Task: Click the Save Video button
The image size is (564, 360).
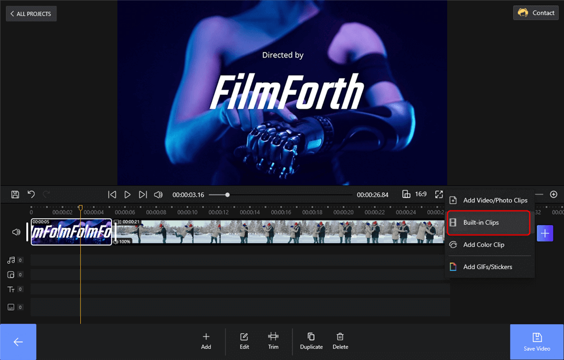Action: click(x=536, y=342)
